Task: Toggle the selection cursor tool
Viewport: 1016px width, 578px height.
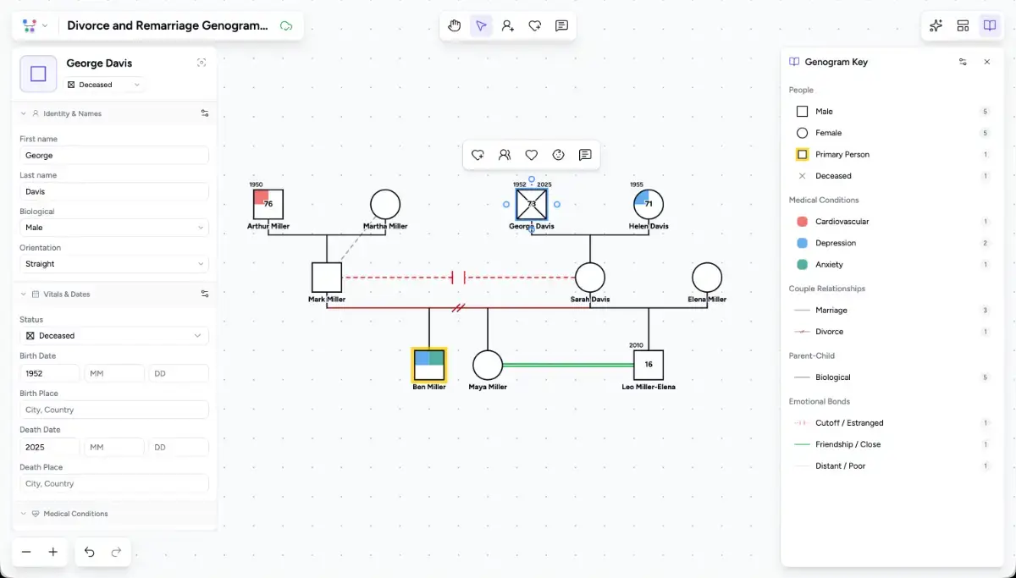Action: pyautogui.click(x=481, y=25)
